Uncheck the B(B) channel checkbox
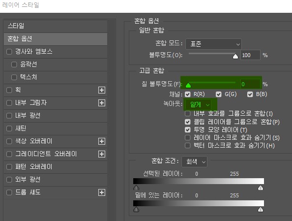Screen dimensions: 292x221 (x=250, y=95)
